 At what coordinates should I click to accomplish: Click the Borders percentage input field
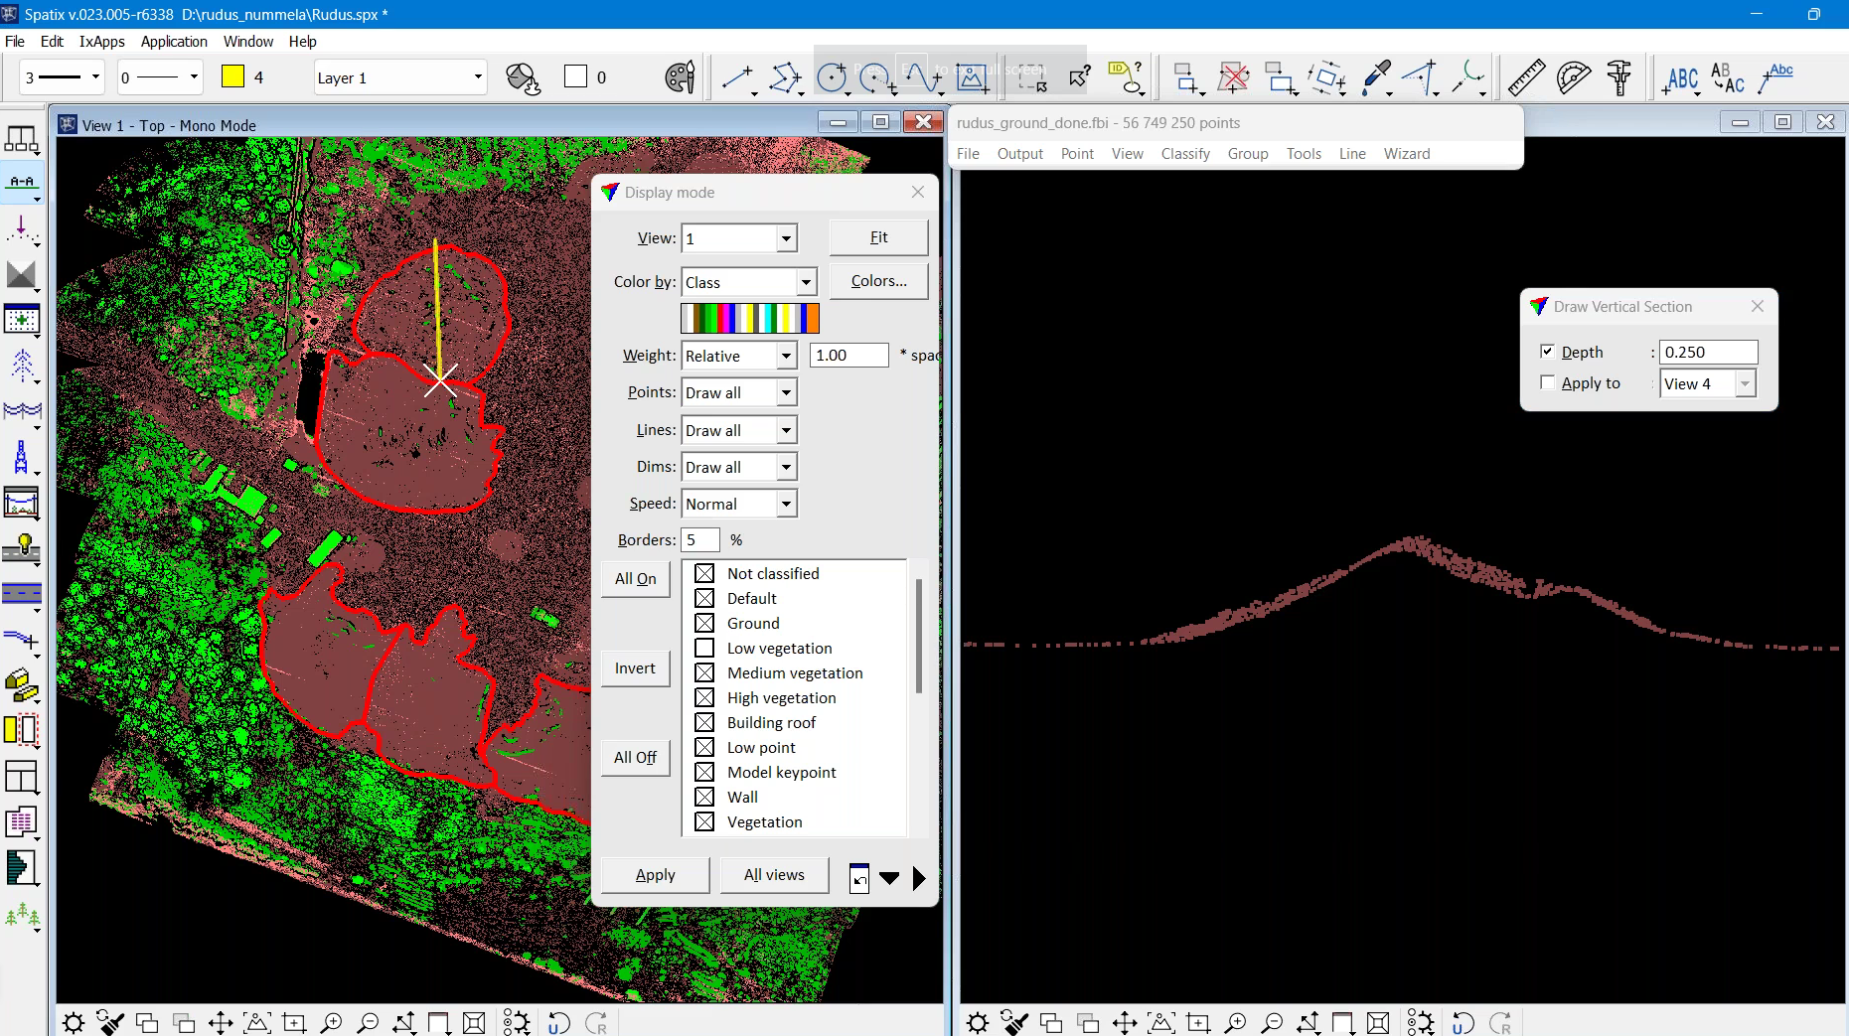pos(700,540)
